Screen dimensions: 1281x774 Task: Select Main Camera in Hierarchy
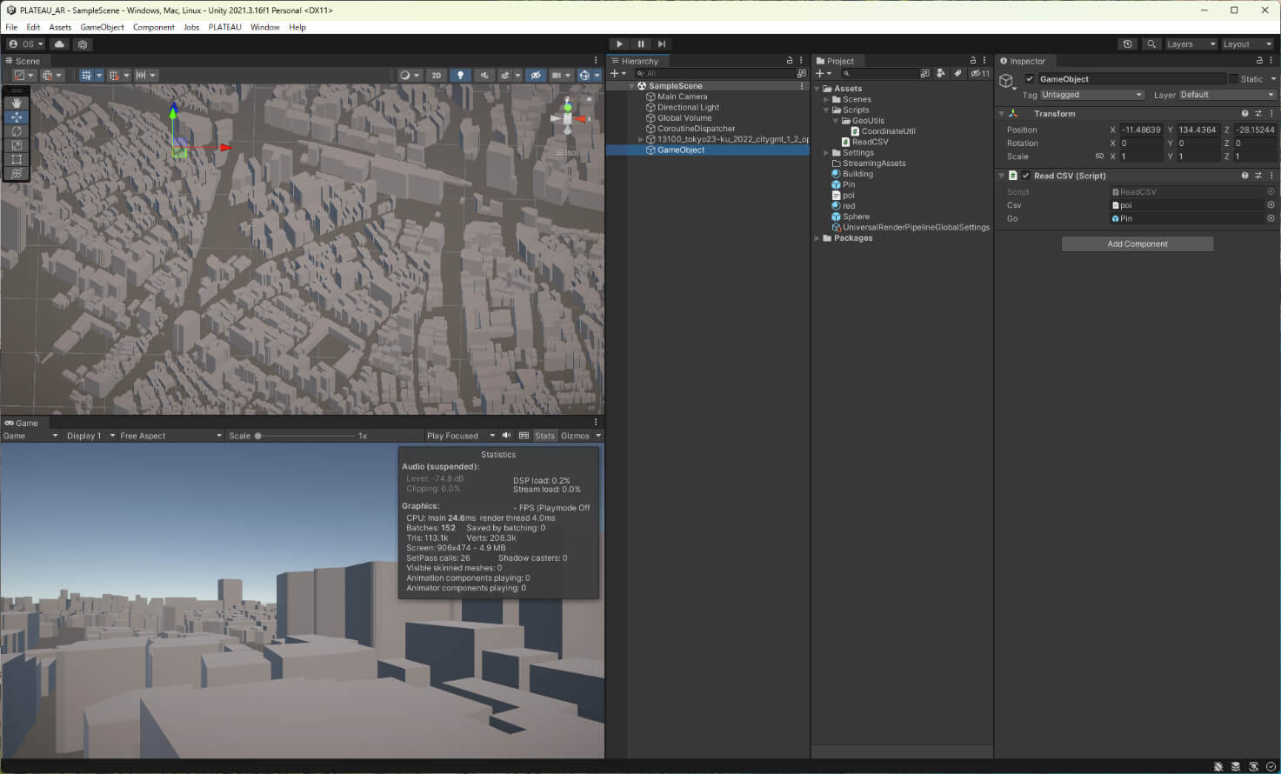click(682, 97)
